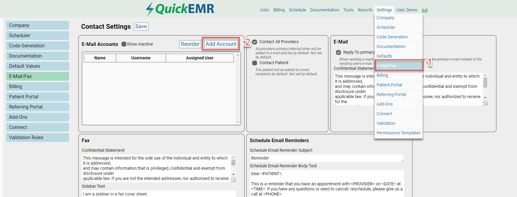
Task: Sort accounts by Name column
Action: (100, 58)
